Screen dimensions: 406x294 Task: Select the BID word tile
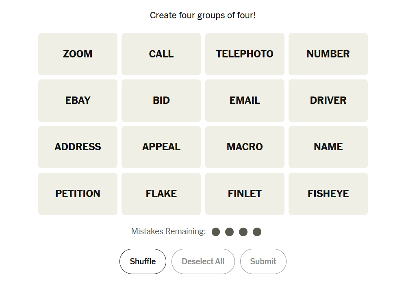point(161,101)
